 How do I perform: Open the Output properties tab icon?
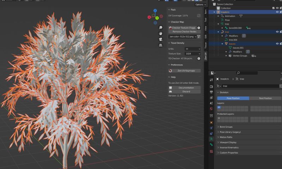(x=211, y=92)
